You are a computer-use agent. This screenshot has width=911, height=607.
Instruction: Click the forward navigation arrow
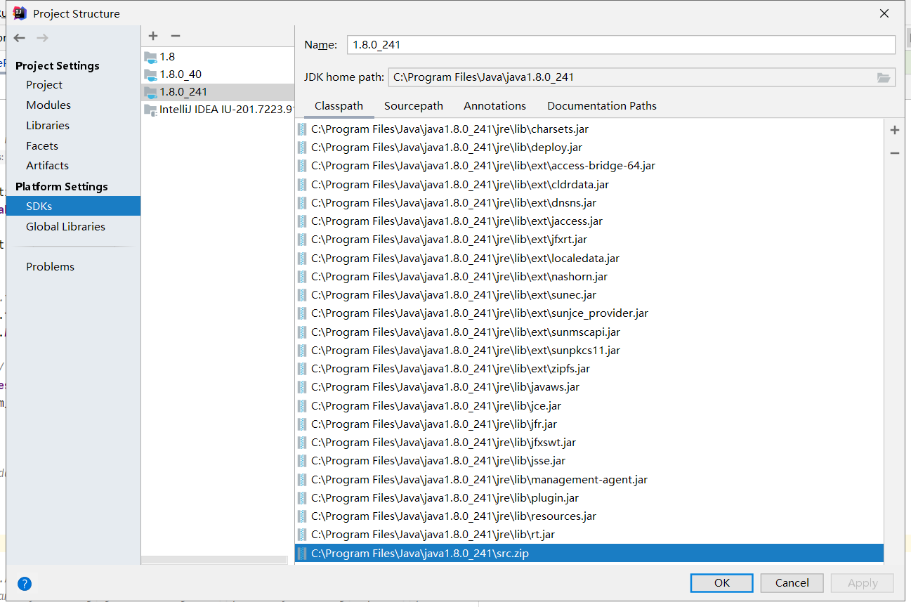point(43,38)
